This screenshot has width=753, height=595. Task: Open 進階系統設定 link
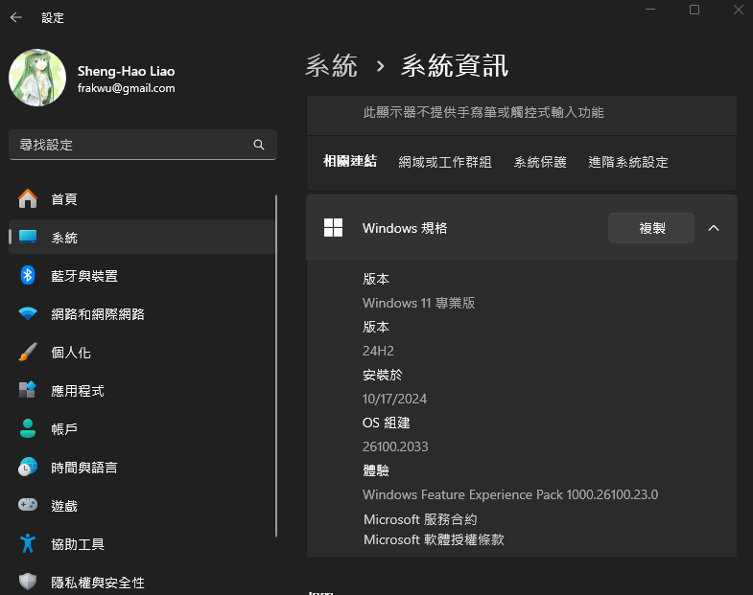pos(628,162)
